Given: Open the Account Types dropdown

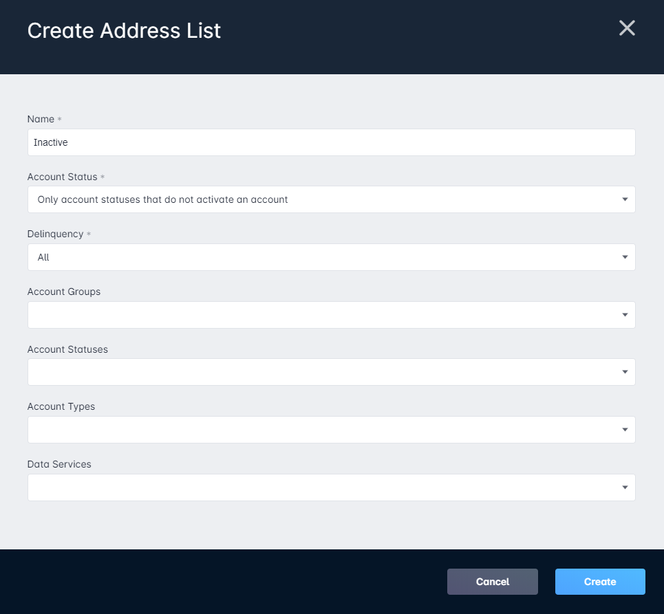Looking at the screenshot, I should coord(331,430).
